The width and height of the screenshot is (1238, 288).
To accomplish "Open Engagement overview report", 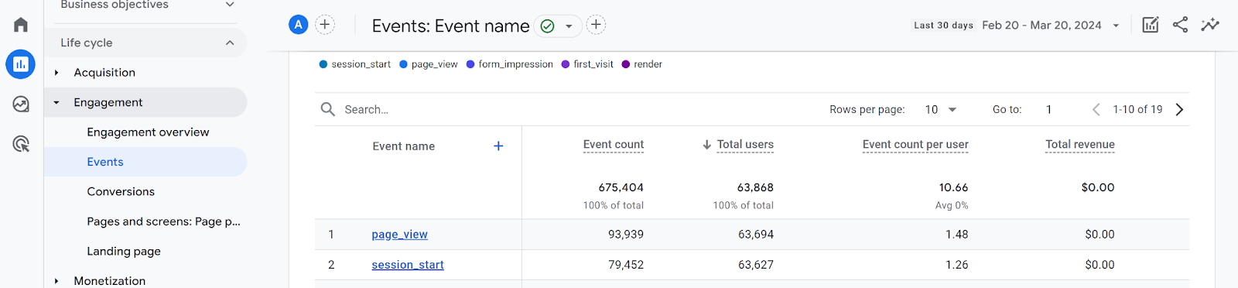I will [x=148, y=132].
